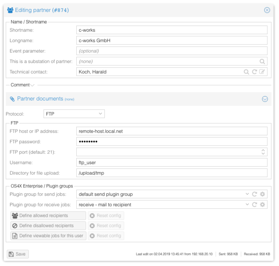Close the Editing partner dialog
The width and height of the screenshot is (279, 266).
point(267,10)
